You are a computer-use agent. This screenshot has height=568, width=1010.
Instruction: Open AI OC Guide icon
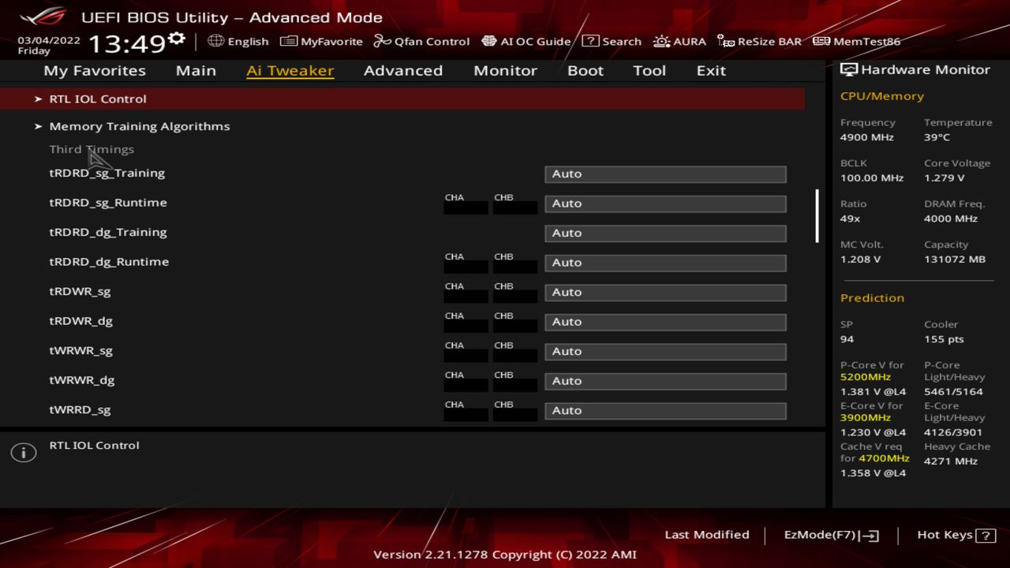tap(489, 41)
